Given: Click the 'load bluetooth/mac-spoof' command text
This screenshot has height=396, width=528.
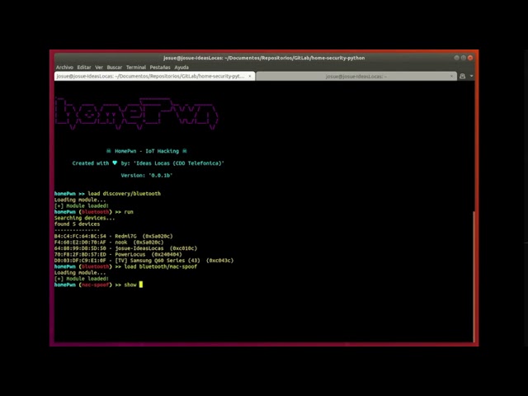Looking at the screenshot, I should click(161, 266).
